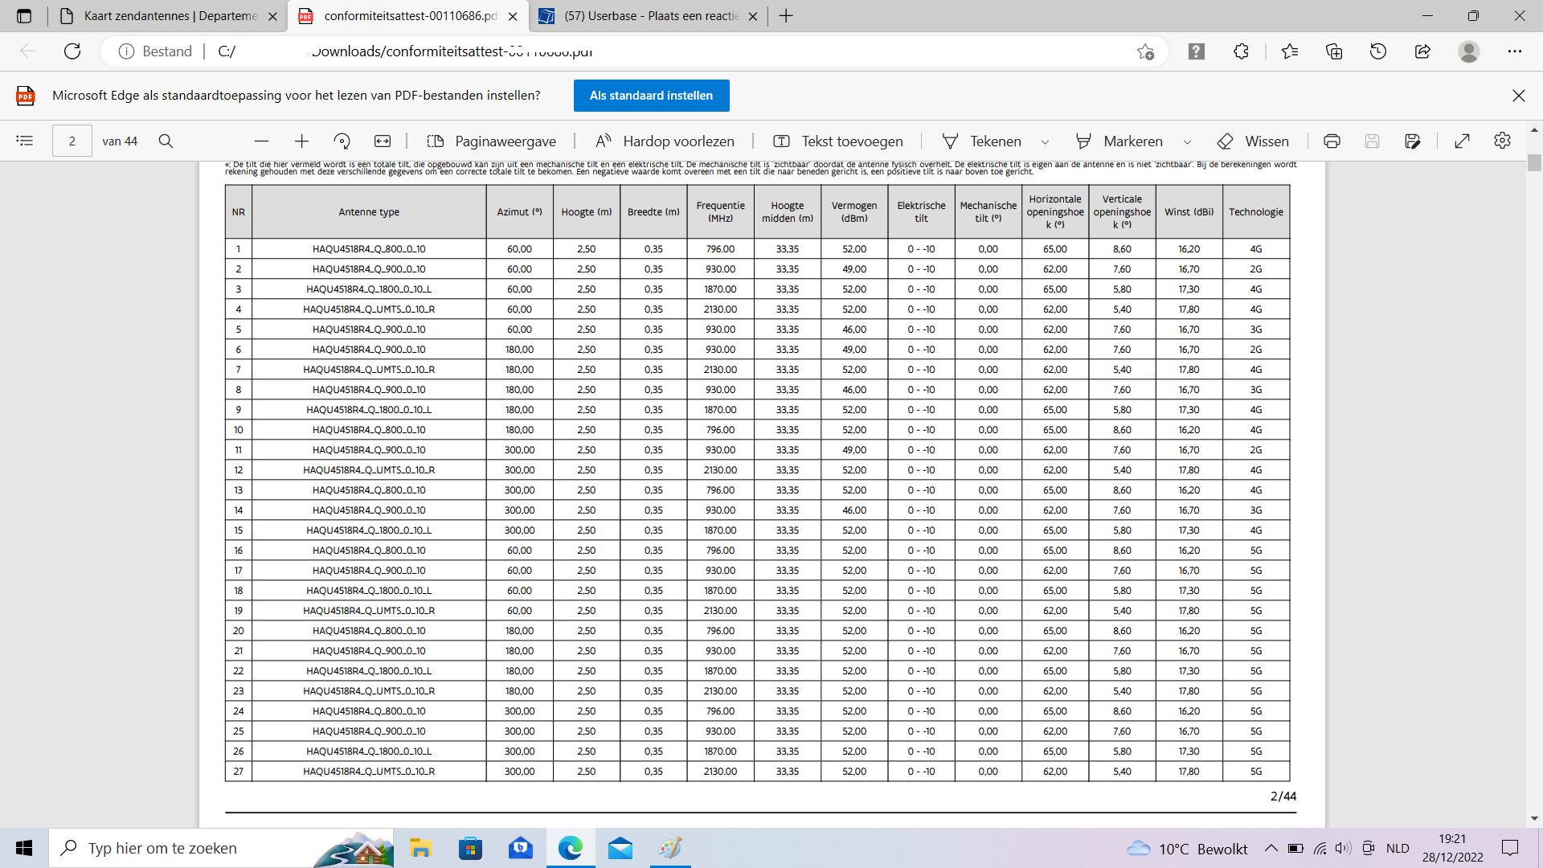The height and width of the screenshot is (868, 1543).
Task: Toggle the Wissen eraser tool
Action: [1253, 141]
